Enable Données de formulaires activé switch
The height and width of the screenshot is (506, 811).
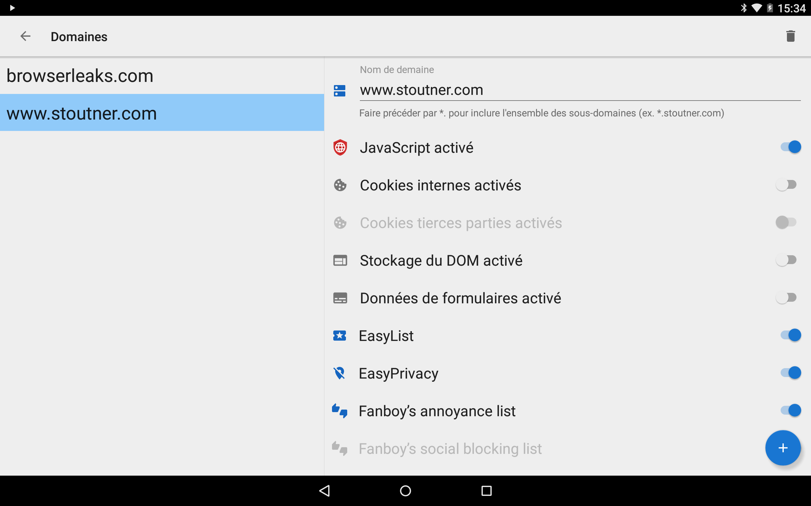(786, 298)
